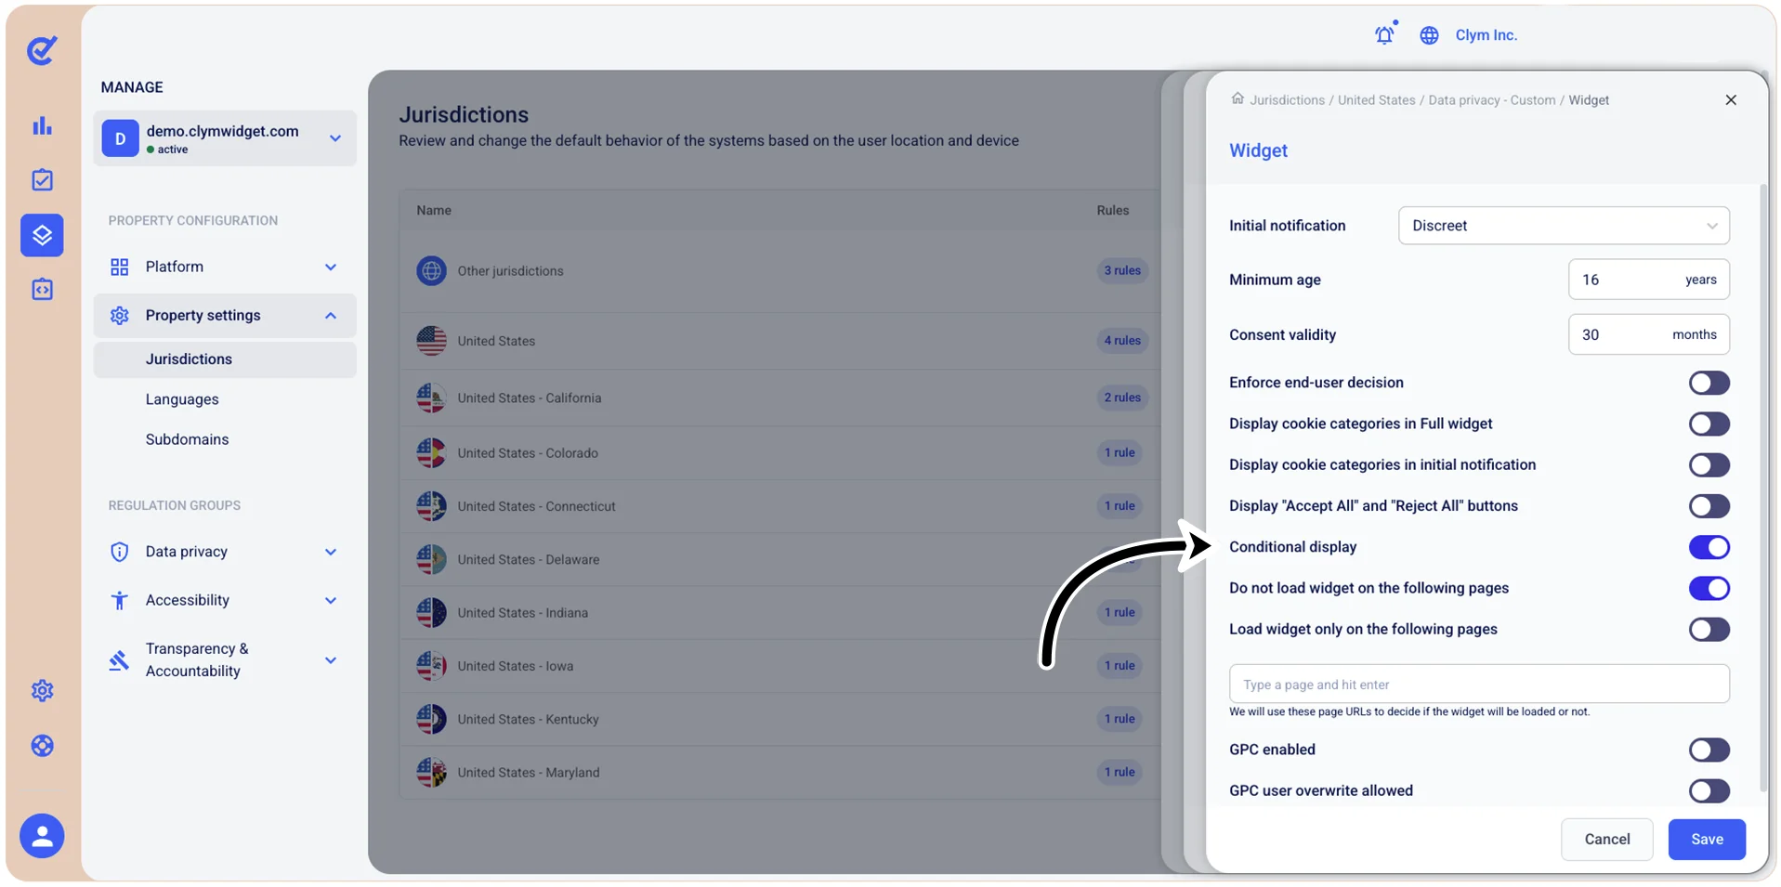The image size is (1781, 887).
Task: Click the globe language icon
Action: click(1429, 35)
